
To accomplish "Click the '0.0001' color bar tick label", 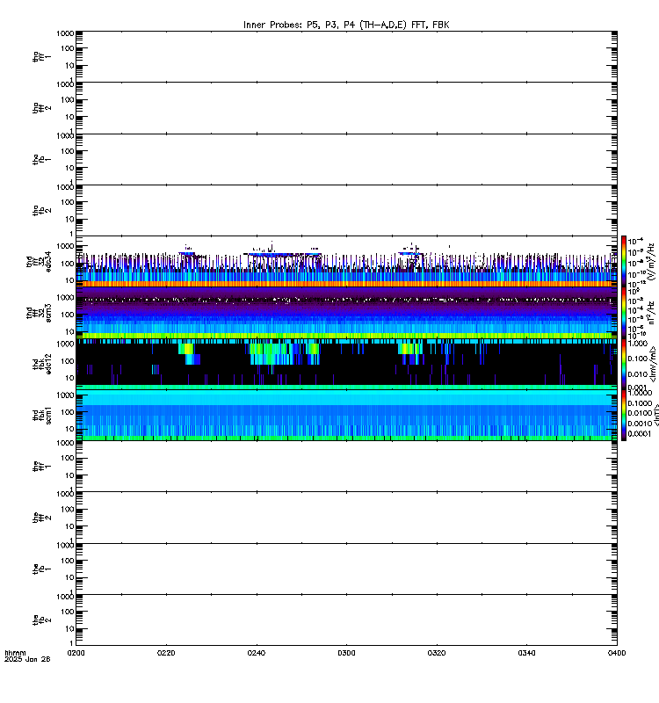I will coord(639,434).
